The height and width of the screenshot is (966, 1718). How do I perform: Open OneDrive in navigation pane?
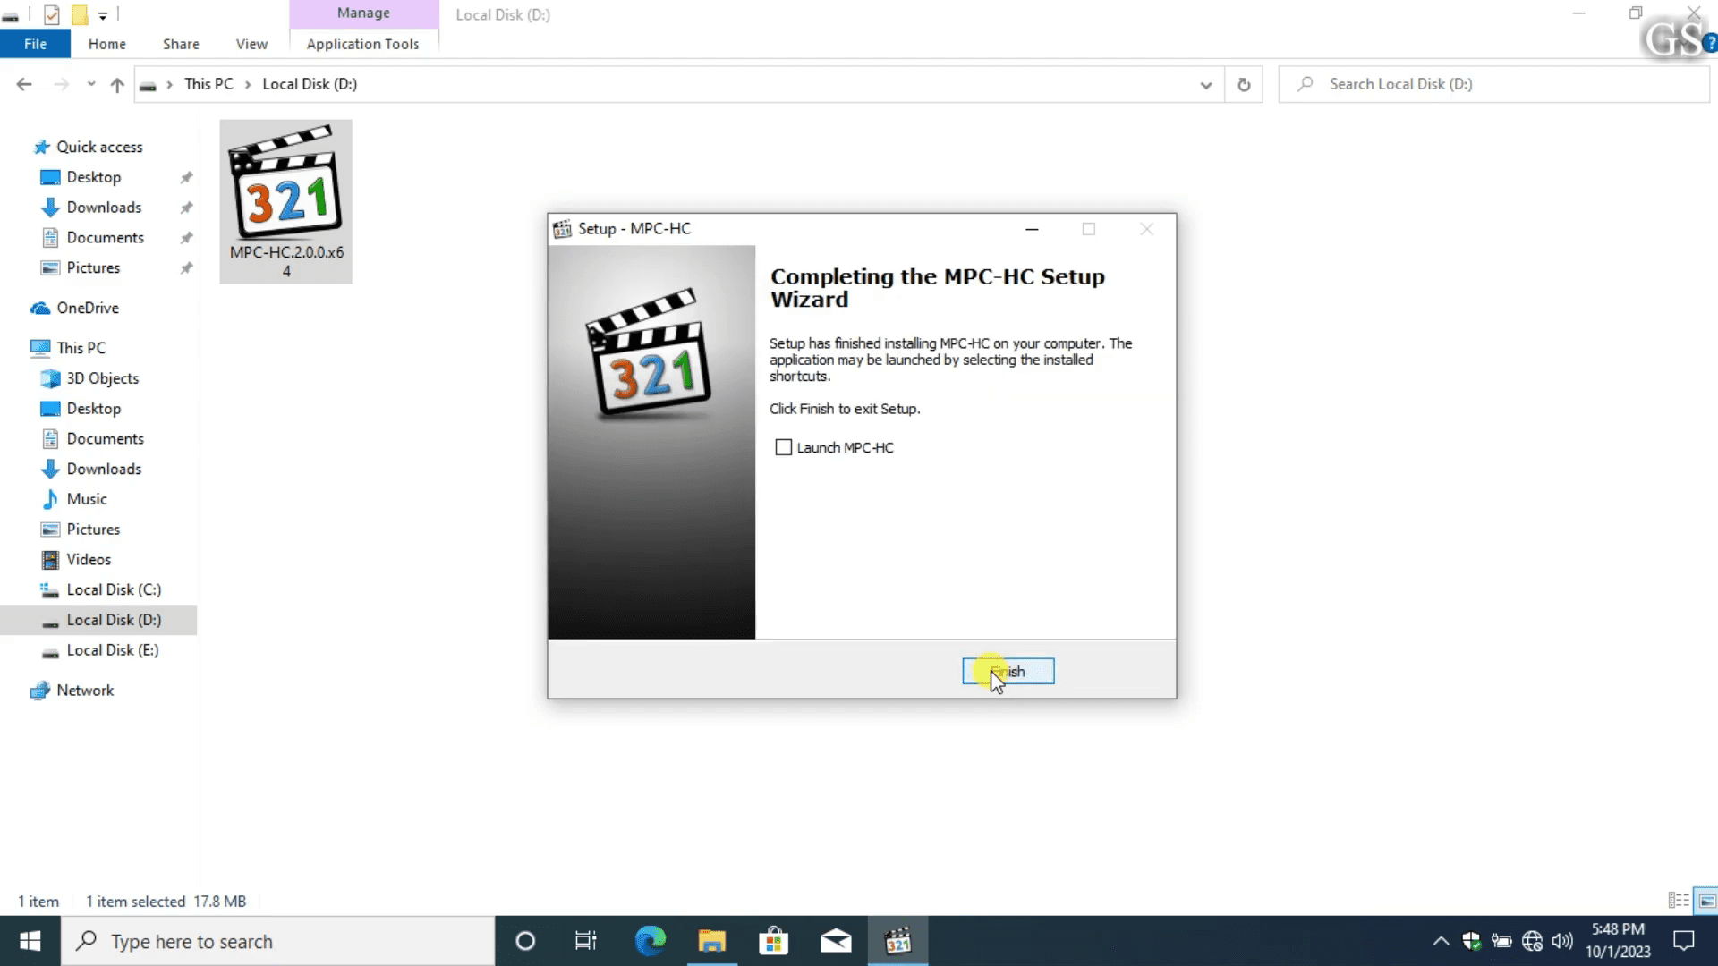tap(87, 308)
